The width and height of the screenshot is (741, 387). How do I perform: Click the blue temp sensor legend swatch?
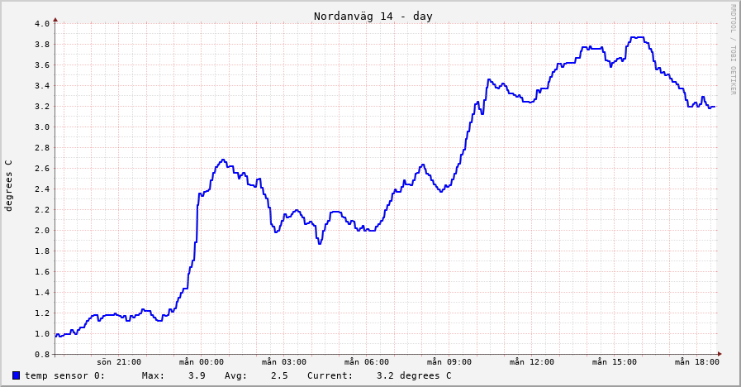pos(16,375)
